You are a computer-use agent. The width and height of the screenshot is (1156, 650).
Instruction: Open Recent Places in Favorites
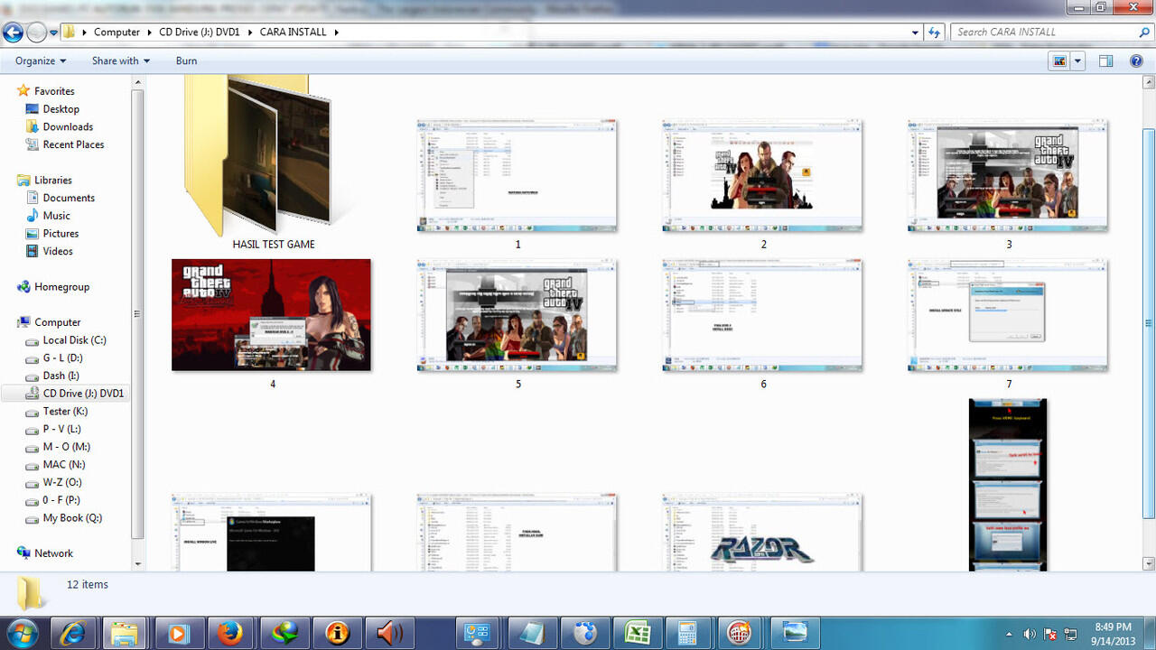pos(65,144)
